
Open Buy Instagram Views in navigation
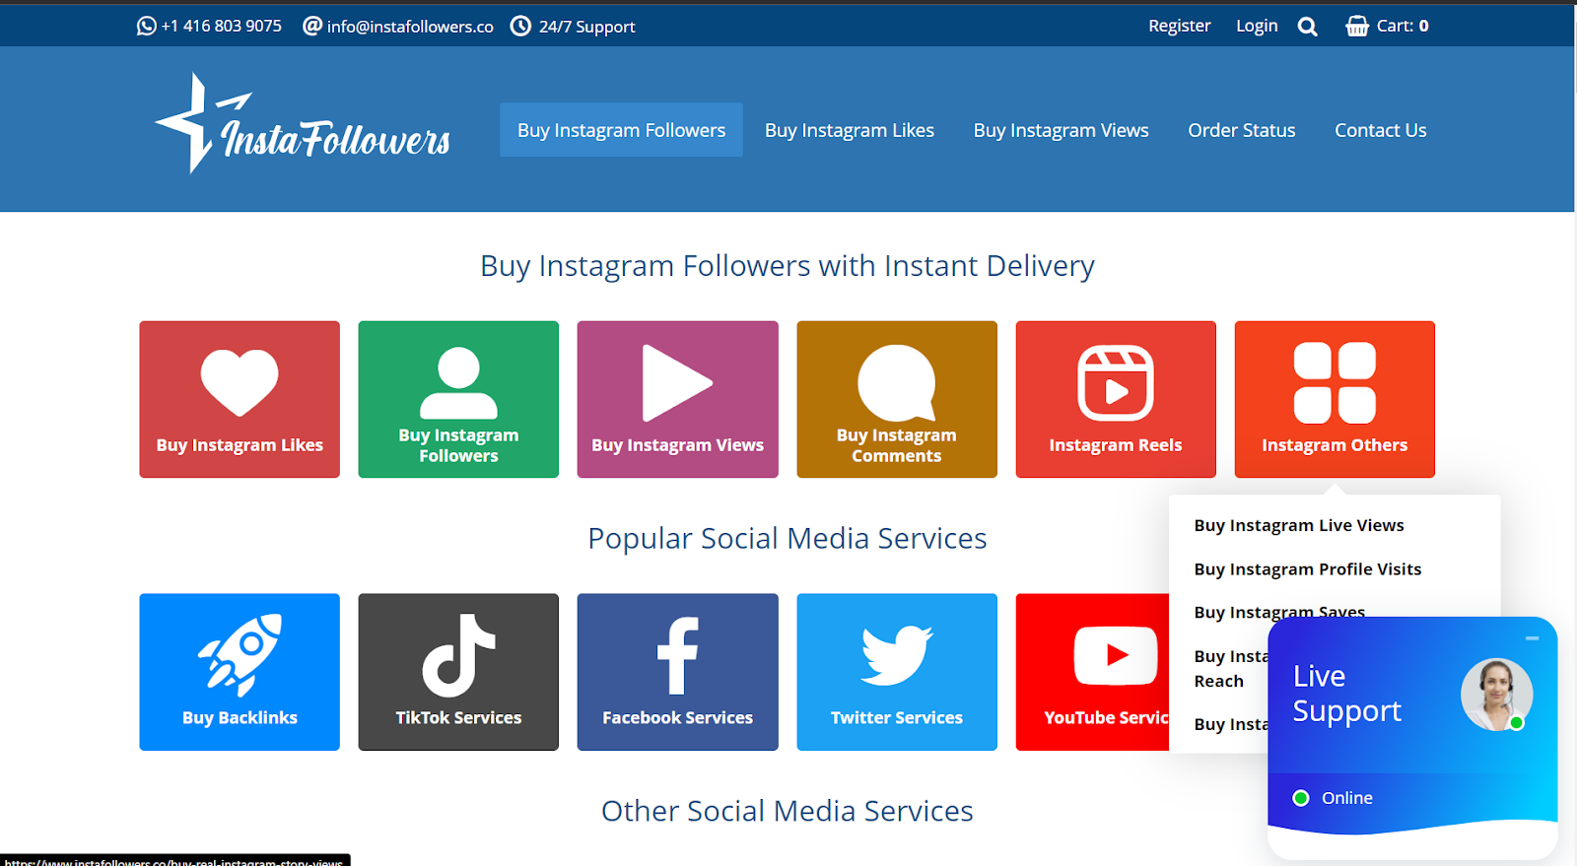coord(1062,130)
